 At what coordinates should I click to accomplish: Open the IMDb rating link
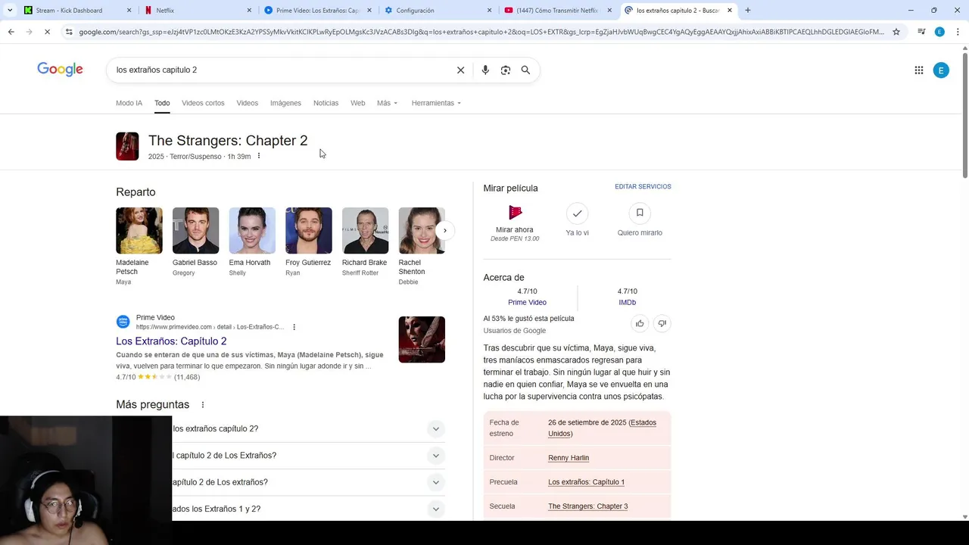(627, 302)
